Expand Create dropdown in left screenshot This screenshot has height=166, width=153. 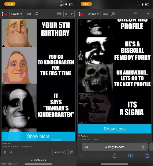click(x=17, y=14)
